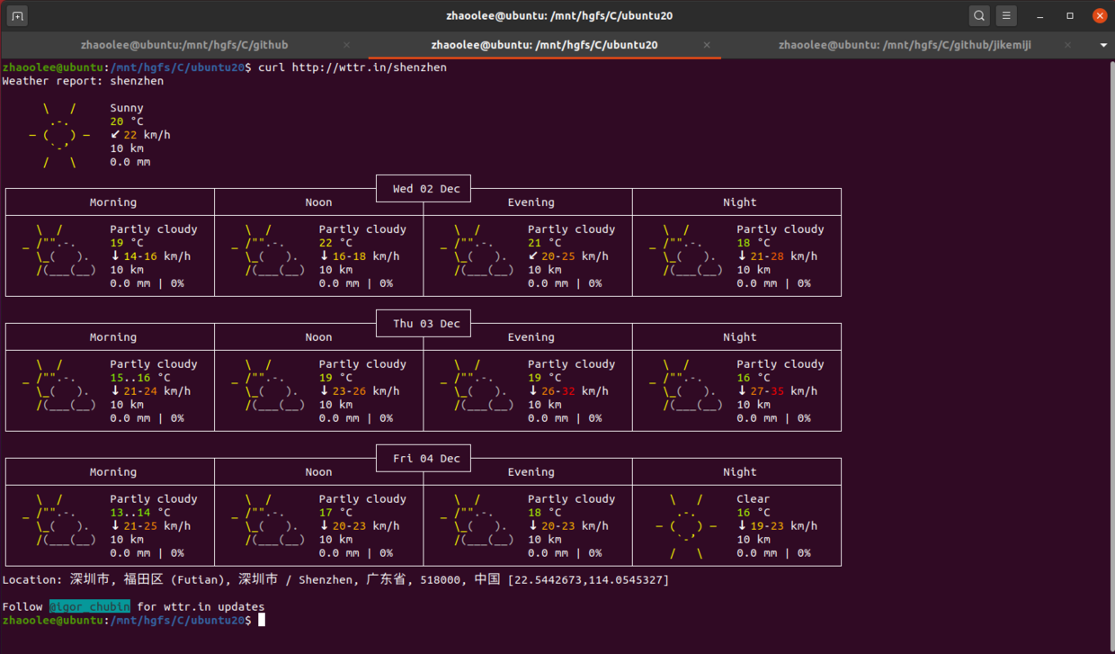
Task: Switch to the /mnt/hgfs/C/github tab
Action: pyautogui.click(x=184, y=45)
